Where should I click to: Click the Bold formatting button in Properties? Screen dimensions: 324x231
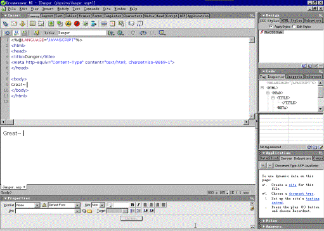(x=133, y=204)
